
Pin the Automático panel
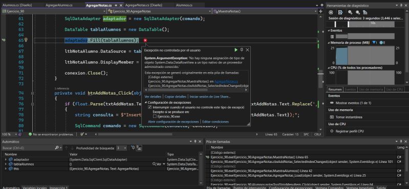(195, 141)
